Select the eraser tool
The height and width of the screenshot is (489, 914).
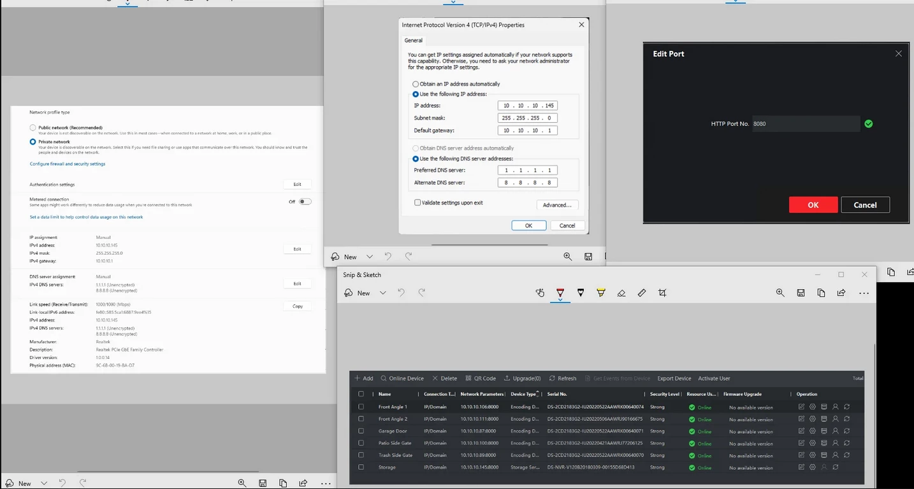pyautogui.click(x=621, y=293)
